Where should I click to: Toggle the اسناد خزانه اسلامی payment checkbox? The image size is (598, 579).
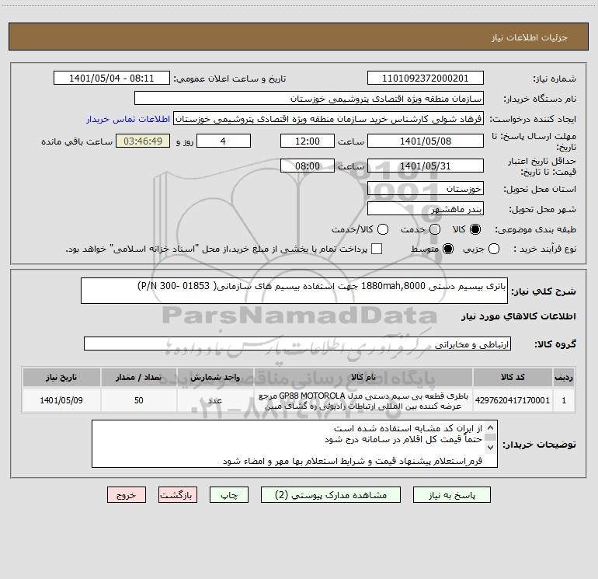[377, 249]
